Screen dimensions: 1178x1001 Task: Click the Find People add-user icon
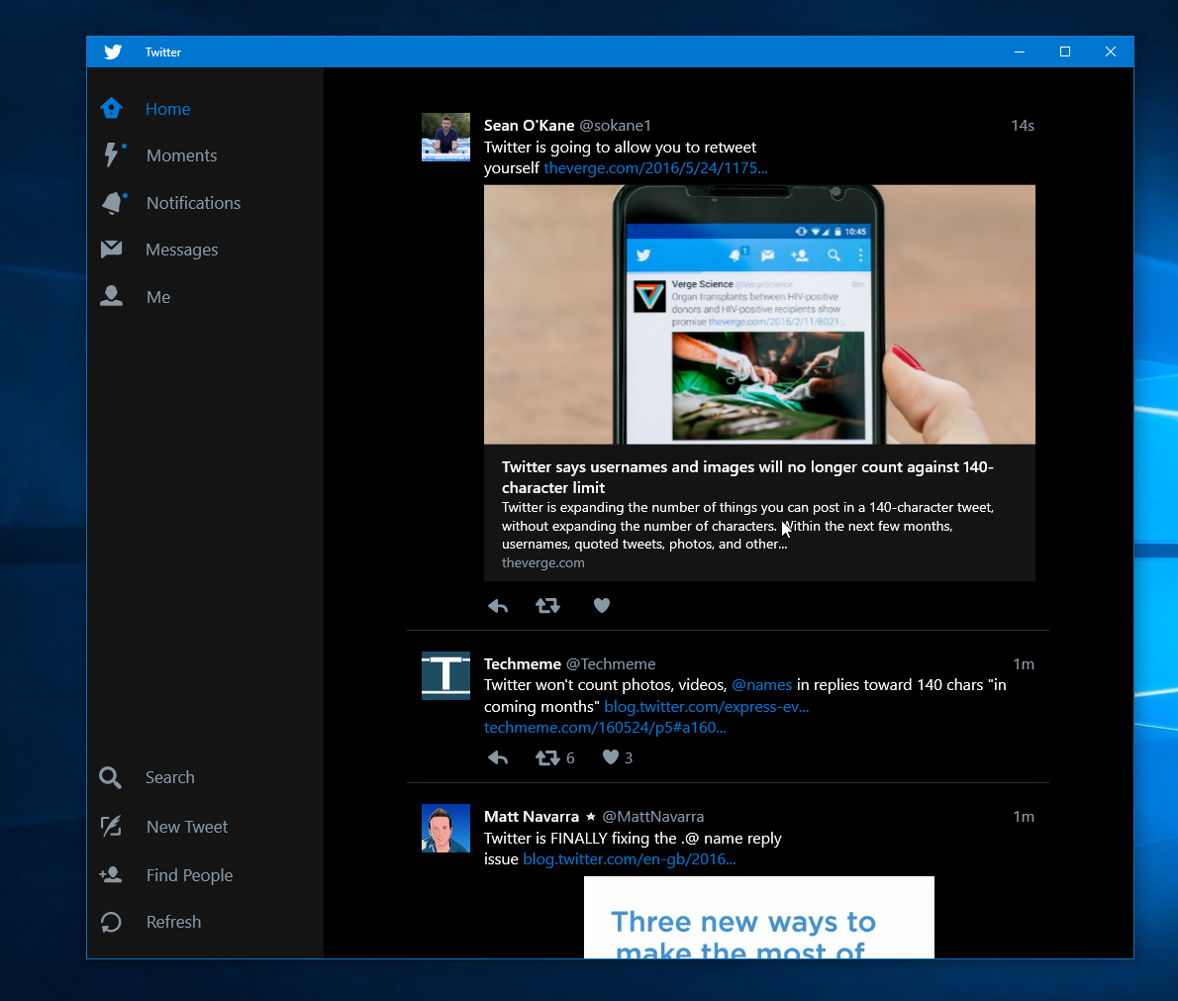pyautogui.click(x=111, y=874)
